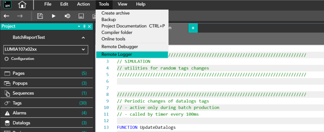Screen dimensions: 324x132
Task: Select Remote Logger from Tools menu
Action: (x=116, y=55)
